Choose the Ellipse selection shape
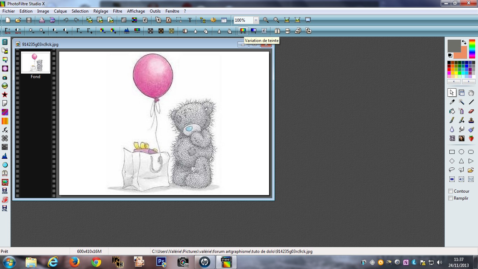This screenshot has height=269, width=478. (x=462, y=152)
